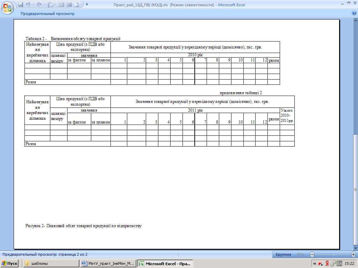Viewport: 358px width, 268px height.
Task: Click the network connection tray icon
Action: (333, 264)
